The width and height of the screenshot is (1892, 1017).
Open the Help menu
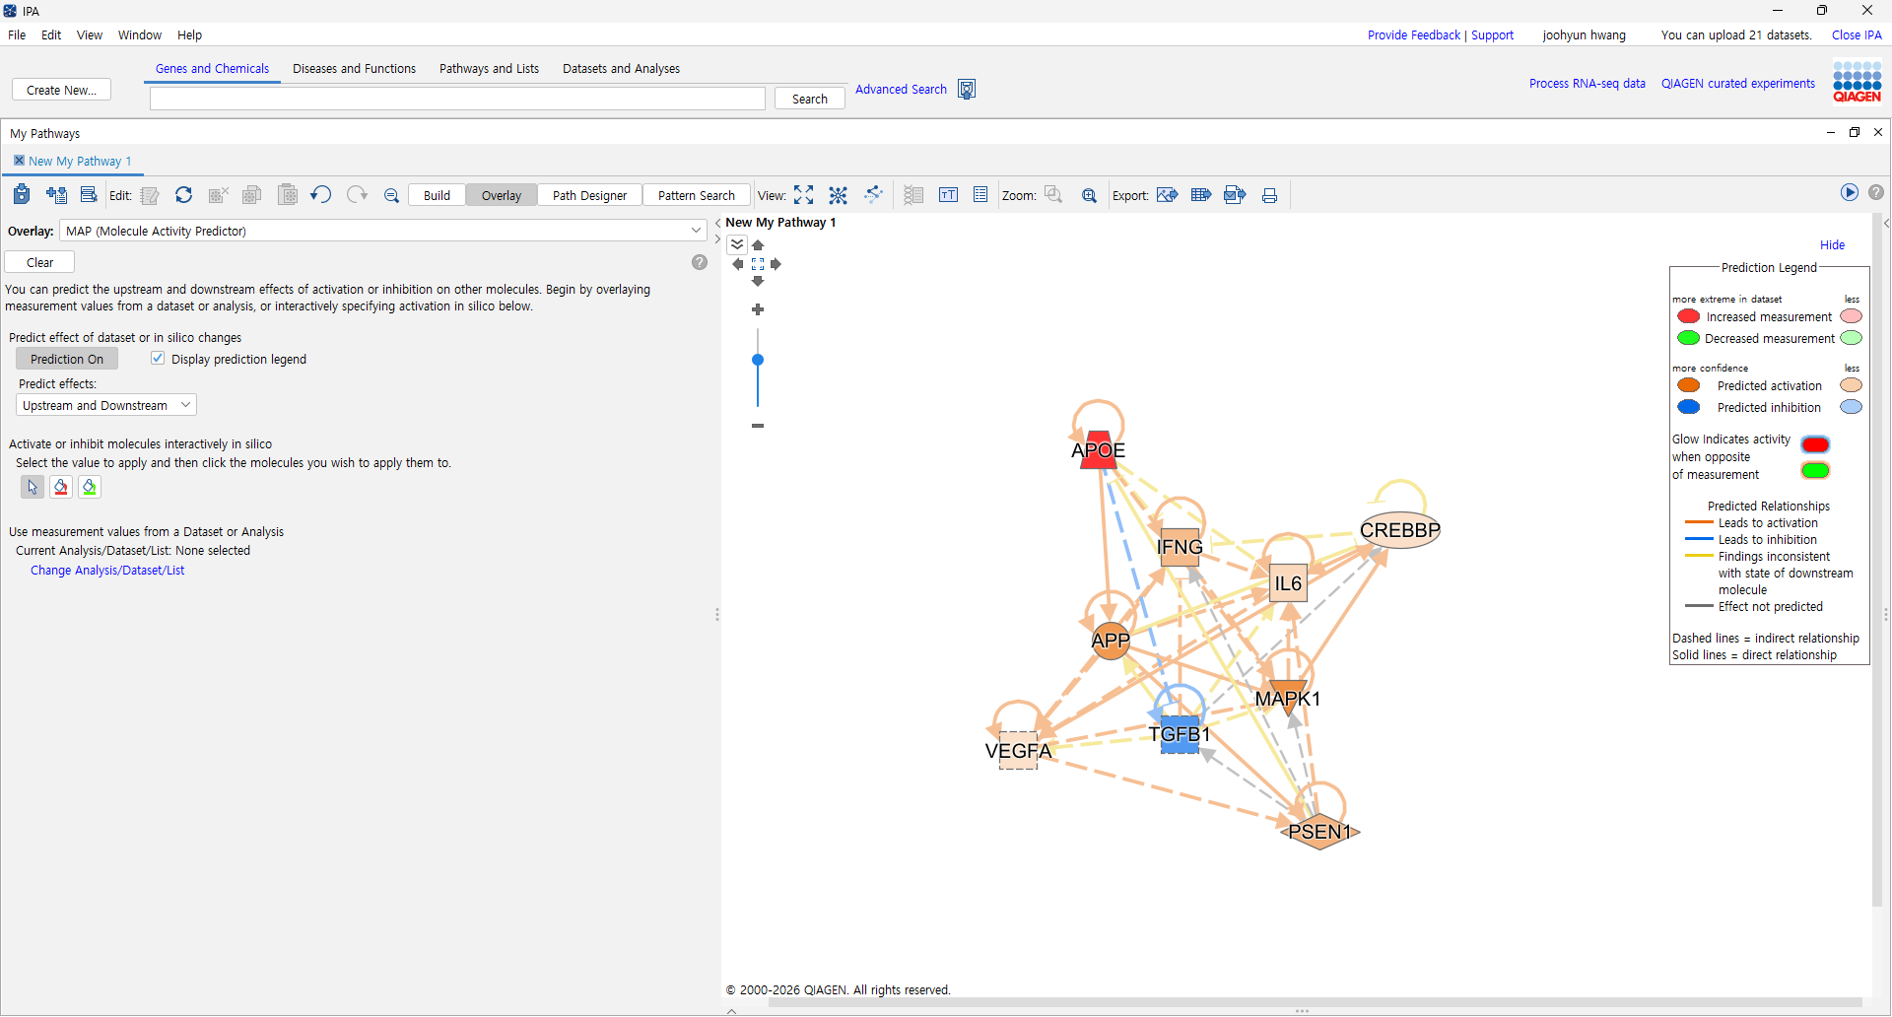pos(189,35)
